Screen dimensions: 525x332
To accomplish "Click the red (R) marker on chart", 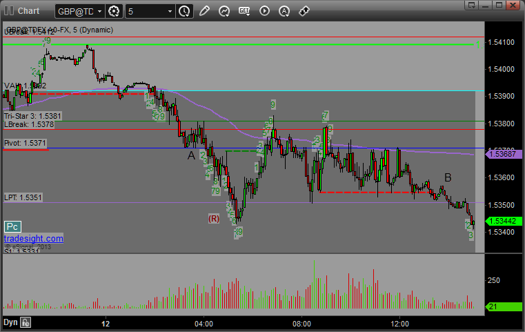I will click(214, 219).
